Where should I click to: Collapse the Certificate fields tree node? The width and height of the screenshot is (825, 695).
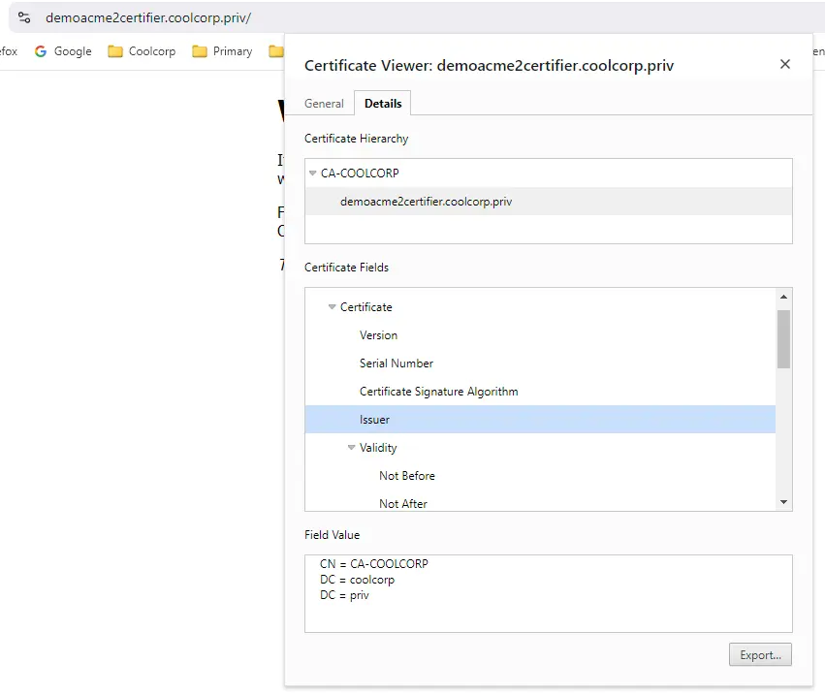pos(333,307)
